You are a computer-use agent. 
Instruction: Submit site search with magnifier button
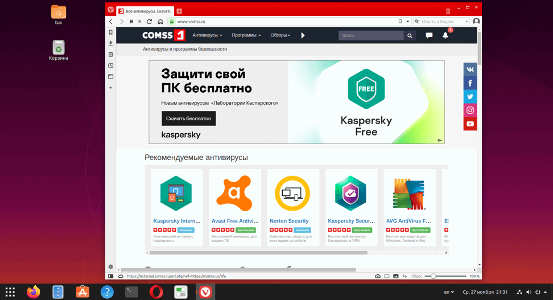(410, 35)
